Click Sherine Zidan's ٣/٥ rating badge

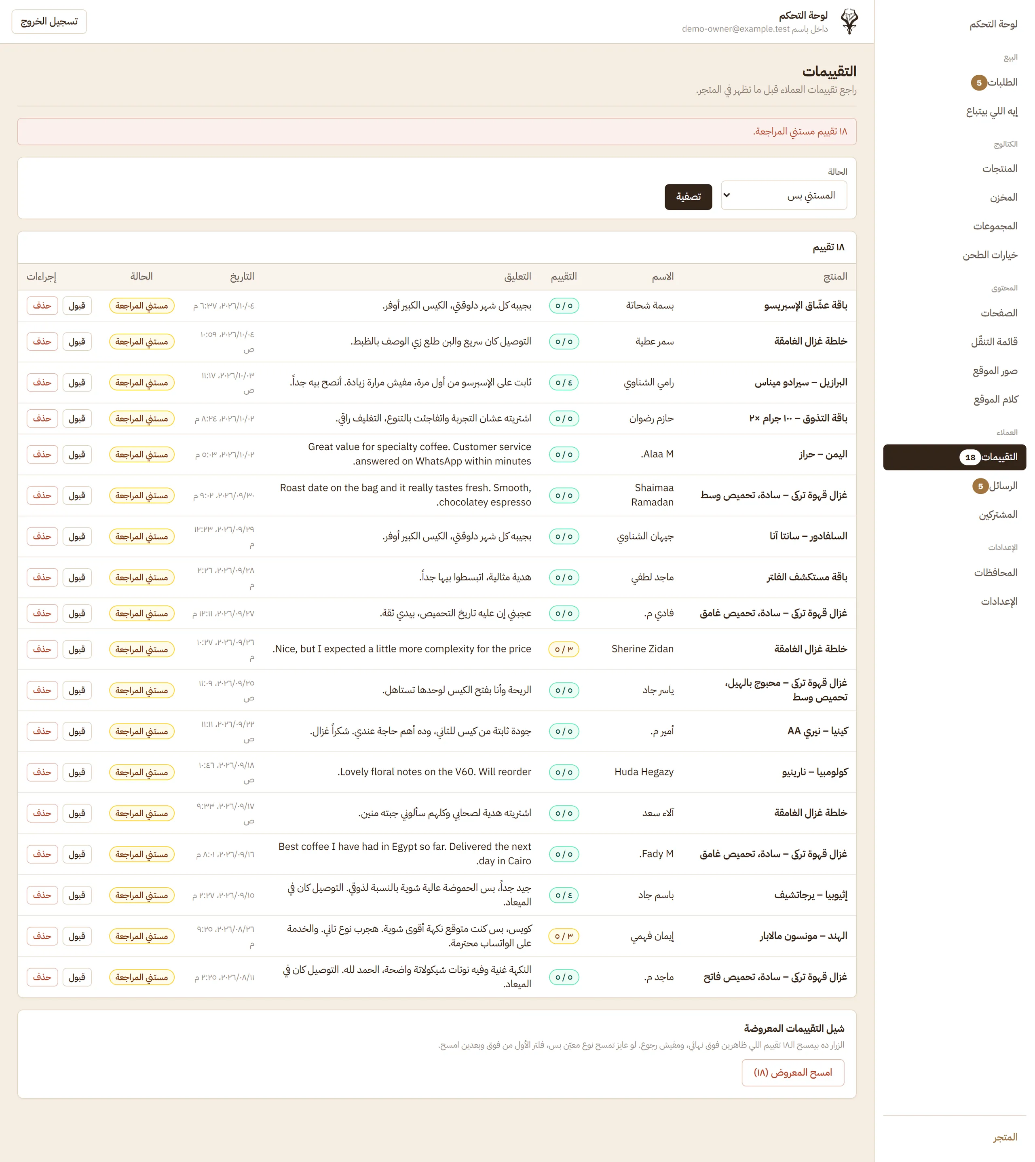[x=564, y=649]
